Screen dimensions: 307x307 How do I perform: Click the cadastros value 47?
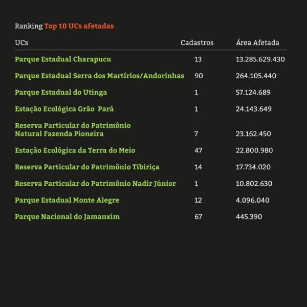[x=199, y=150]
